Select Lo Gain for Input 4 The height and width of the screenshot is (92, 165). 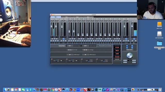(x=104, y=61)
